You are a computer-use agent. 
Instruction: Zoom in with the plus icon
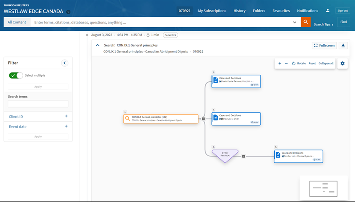pos(280,63)
